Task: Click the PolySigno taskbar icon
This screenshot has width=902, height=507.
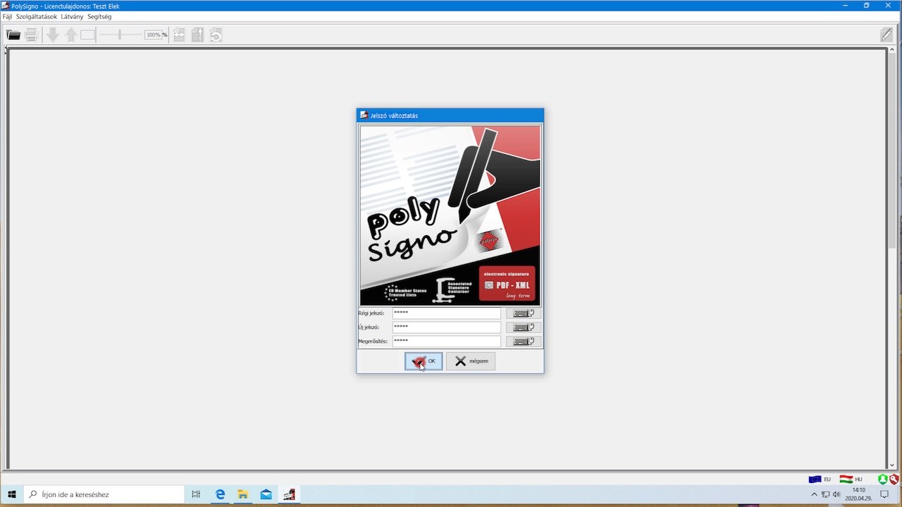Action: pos(289,494)
